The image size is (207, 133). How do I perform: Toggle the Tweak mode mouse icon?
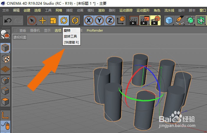tap(5, 126)
